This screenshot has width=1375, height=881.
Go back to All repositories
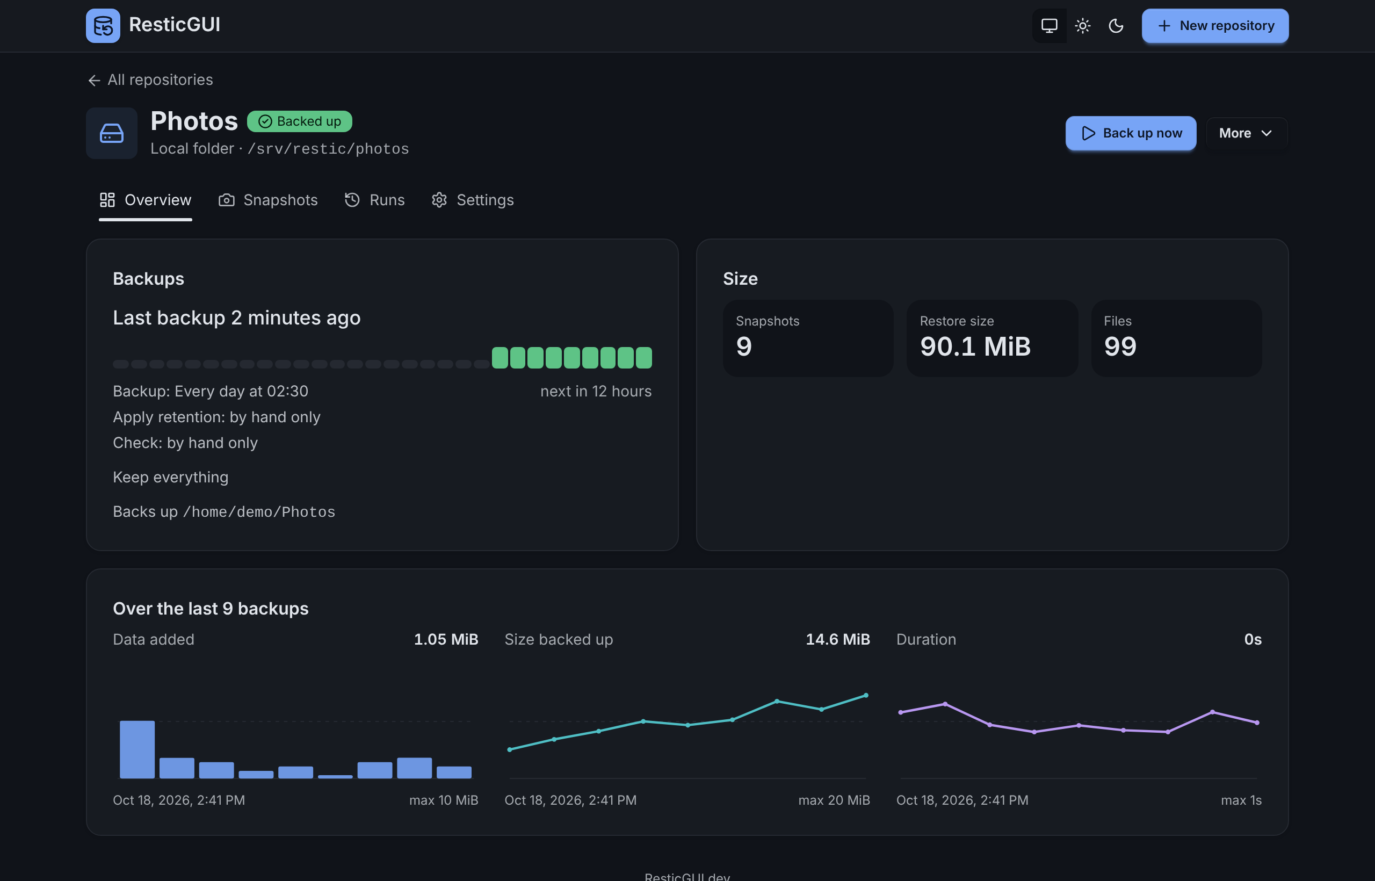(x=150, y=80)
